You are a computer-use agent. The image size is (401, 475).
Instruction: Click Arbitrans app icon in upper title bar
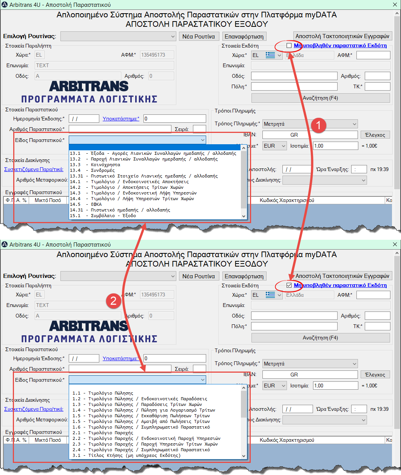pos(5,5)
